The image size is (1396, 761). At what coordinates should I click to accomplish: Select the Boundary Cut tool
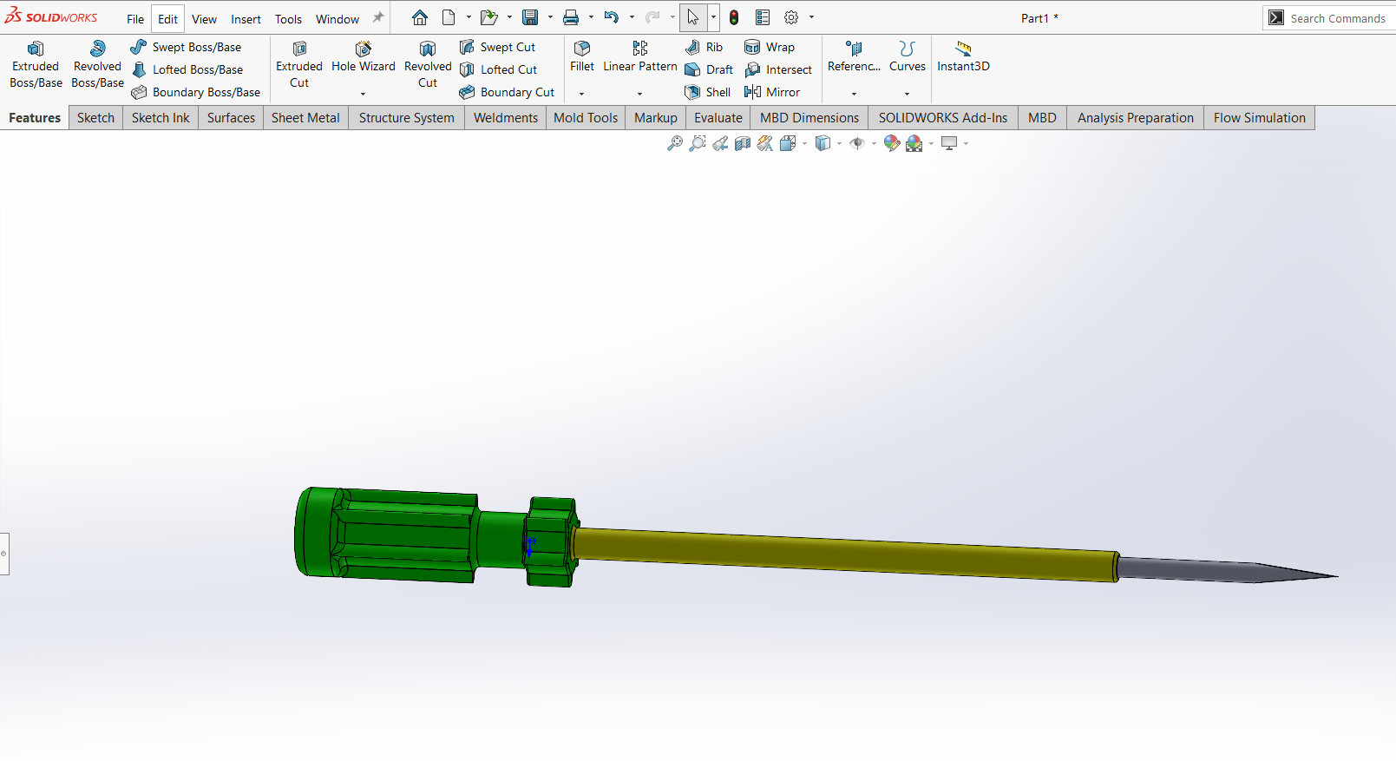pos(507,92)
